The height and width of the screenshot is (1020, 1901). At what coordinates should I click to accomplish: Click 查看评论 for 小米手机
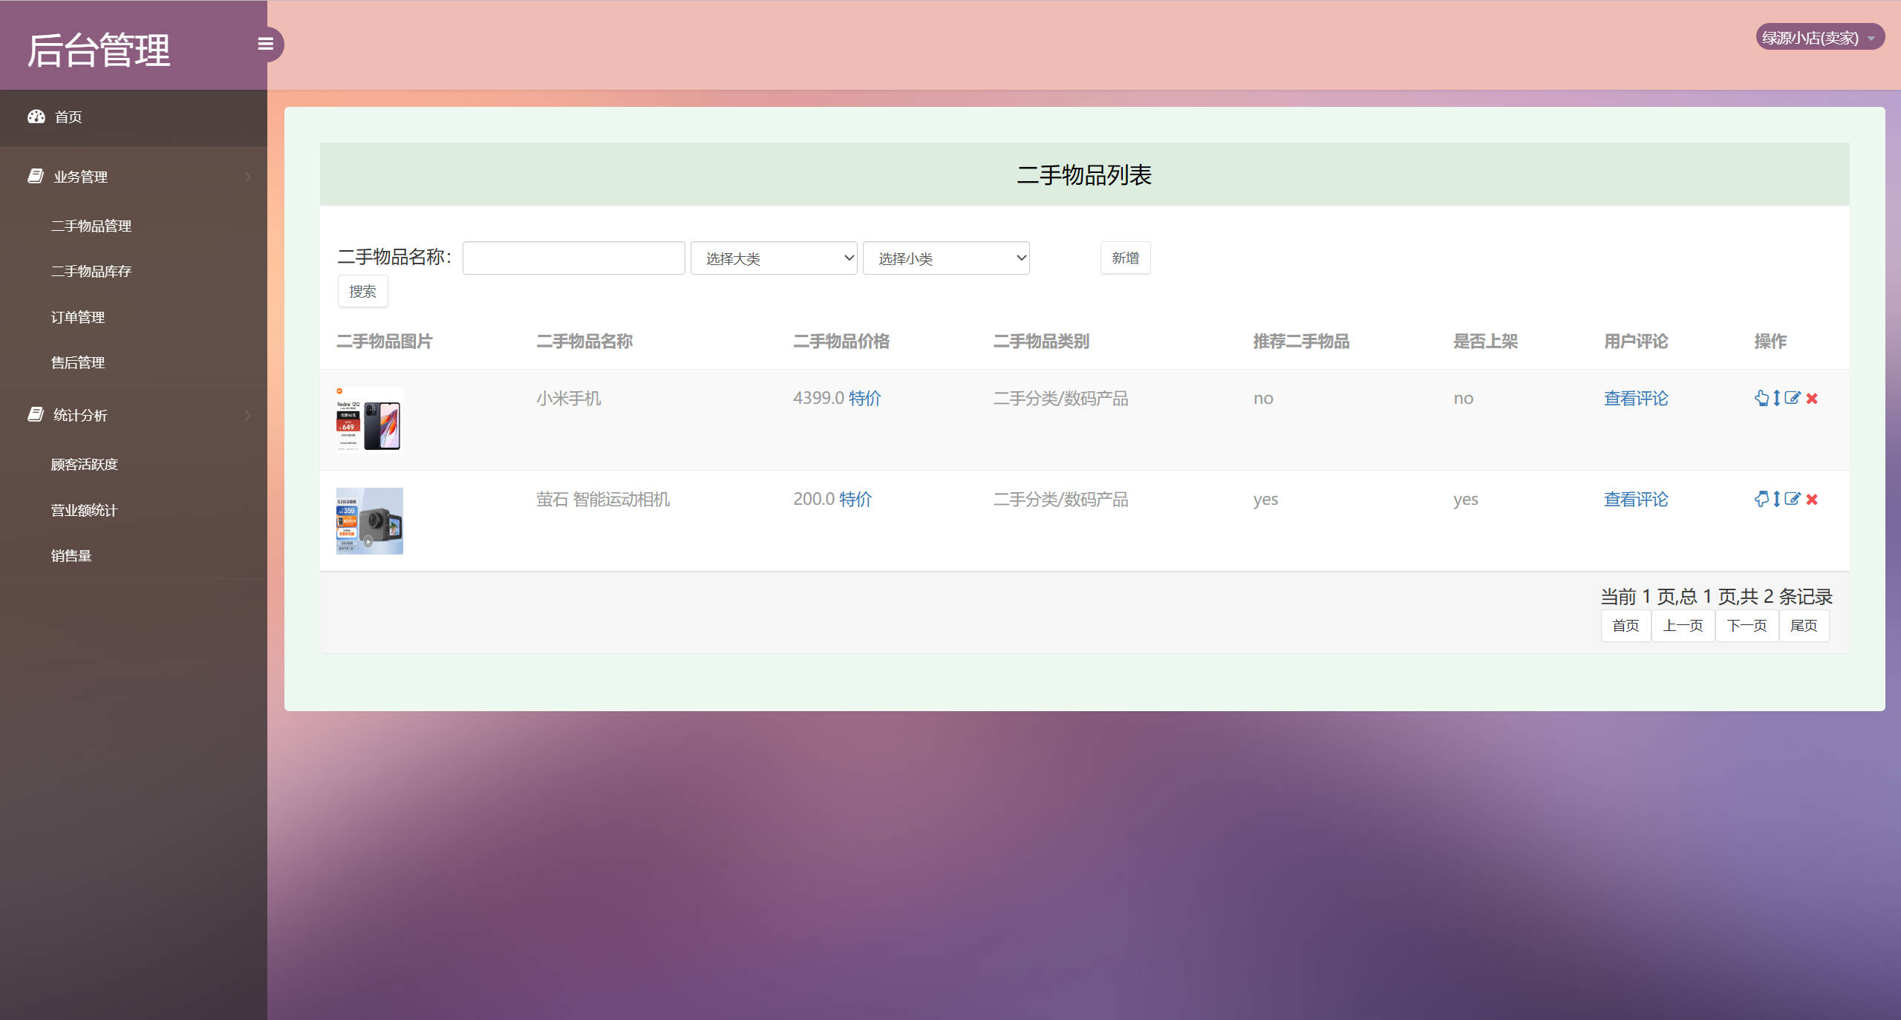pyautogui.click(x=1635, y=399)
